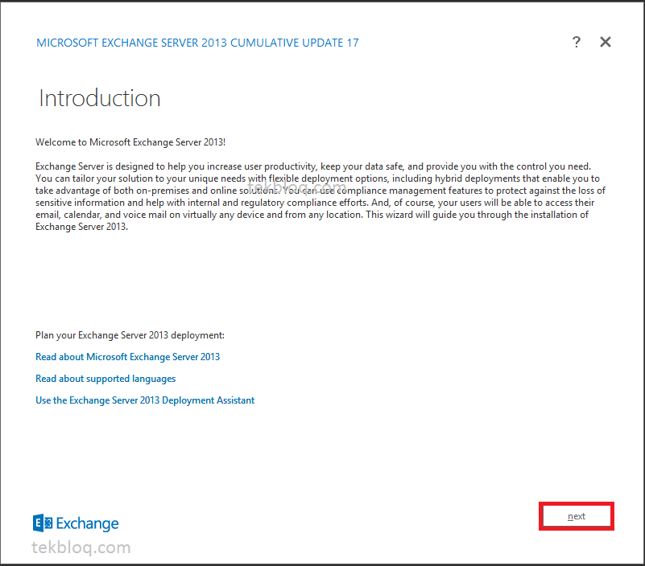Image resolution: width=645 pixels, height=566 pixels.
Task: Click the next button
Action: (577, 516)
